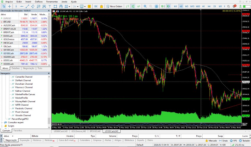Open the Histórico tab

(37, 140)
